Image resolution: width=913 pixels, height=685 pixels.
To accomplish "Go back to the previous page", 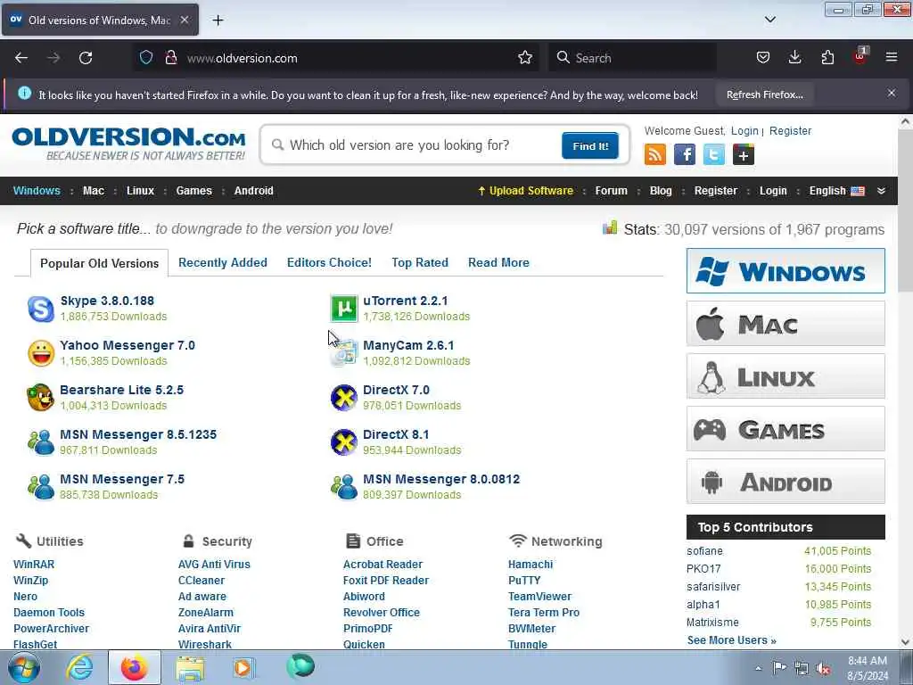I will coord(21,58).
